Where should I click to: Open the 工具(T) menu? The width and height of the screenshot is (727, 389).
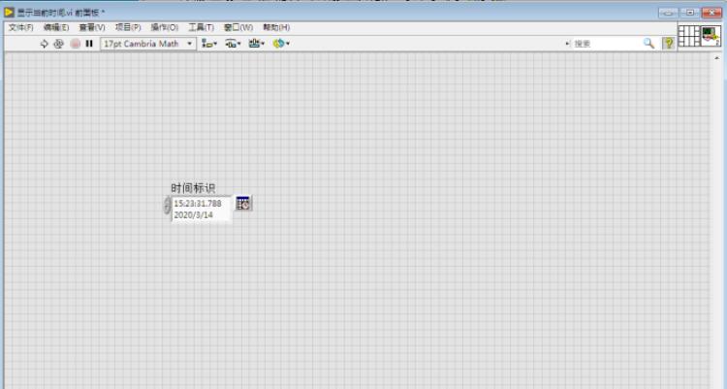click(201, 27)
